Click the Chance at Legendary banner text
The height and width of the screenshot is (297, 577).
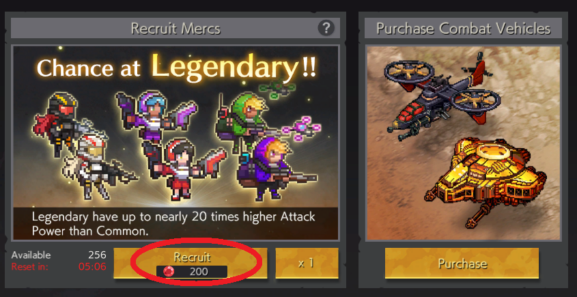(x=176, y=68)
